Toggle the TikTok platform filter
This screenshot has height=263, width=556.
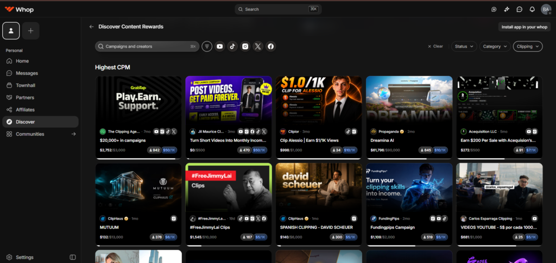[232, 47]
